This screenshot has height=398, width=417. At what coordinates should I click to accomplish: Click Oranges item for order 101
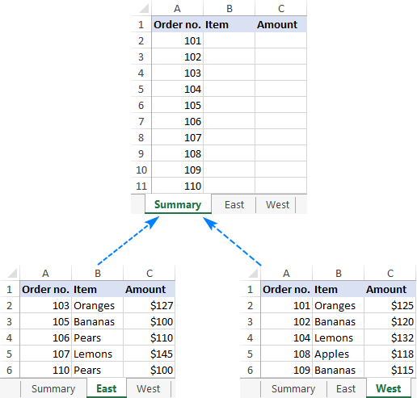click(x=339, y=305)
